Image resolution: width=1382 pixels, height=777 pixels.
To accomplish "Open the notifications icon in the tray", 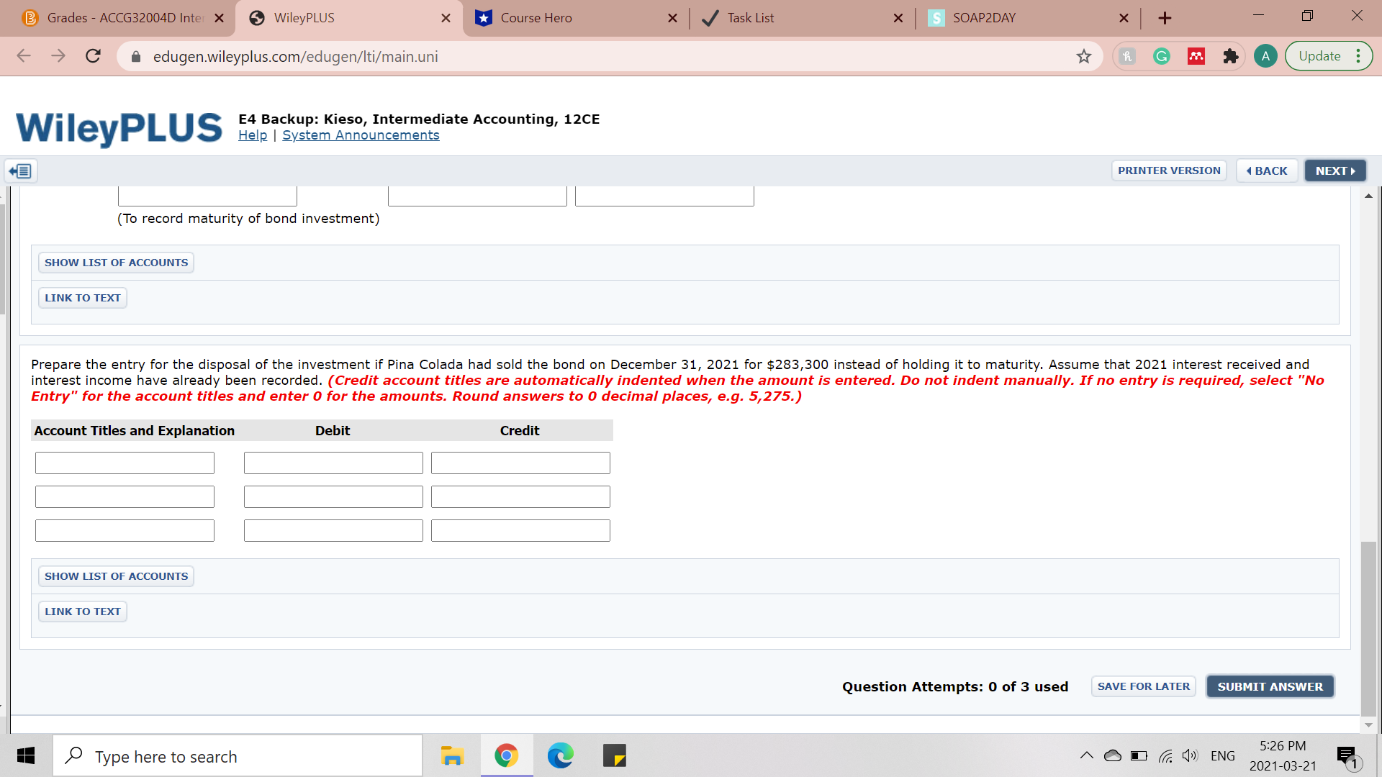I will 1346,755.
